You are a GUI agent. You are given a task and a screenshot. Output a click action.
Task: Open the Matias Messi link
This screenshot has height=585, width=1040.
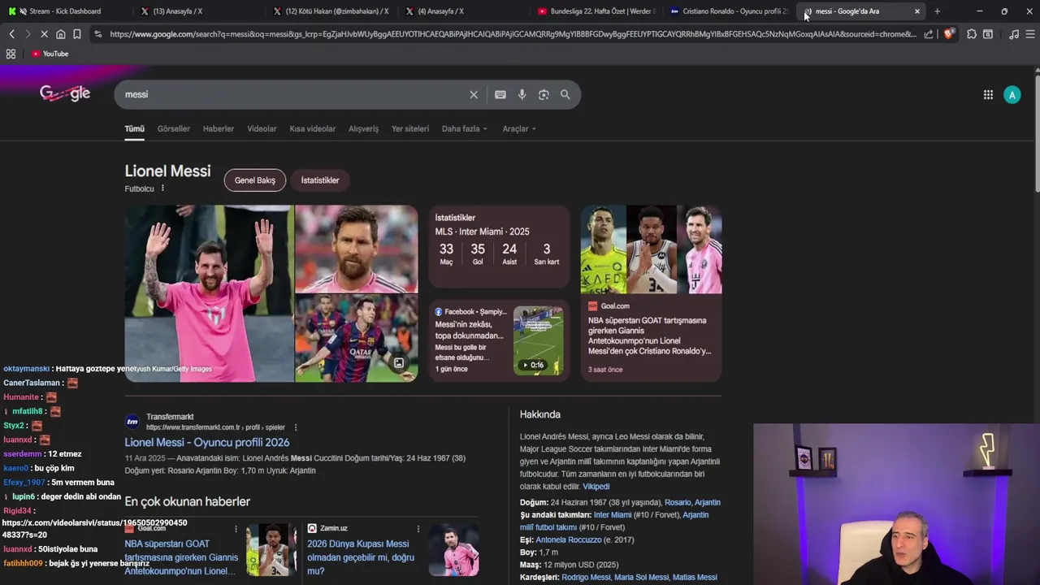[695, 578]
